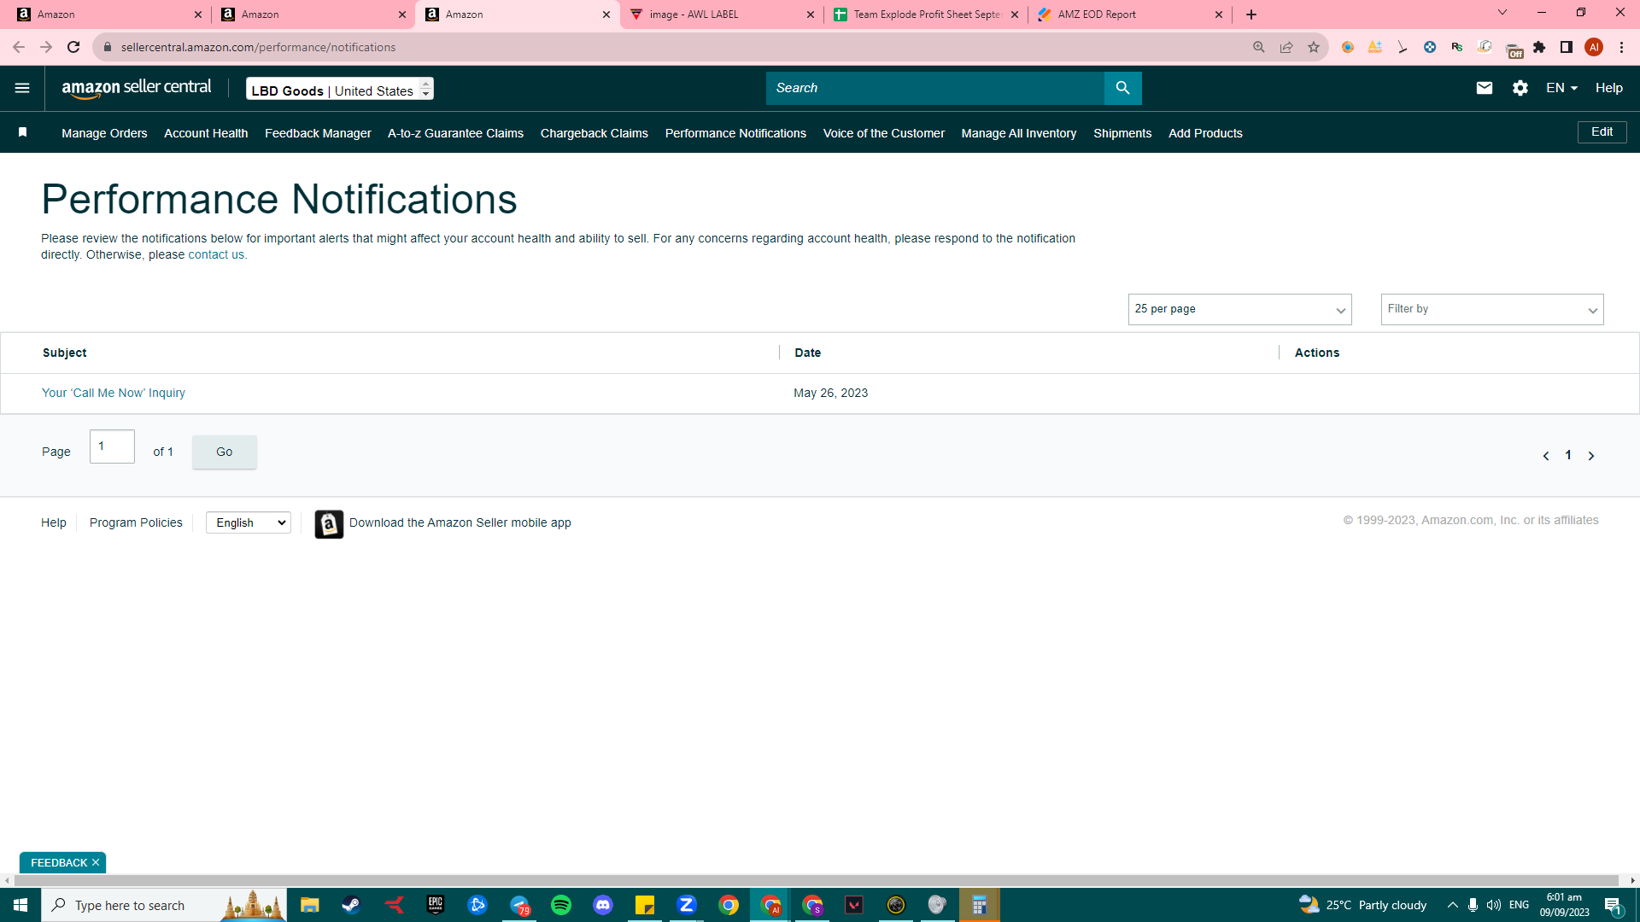The image size is (1640, 922).
Task: Open Add Products menu item
Action: tap(1205, 133)
